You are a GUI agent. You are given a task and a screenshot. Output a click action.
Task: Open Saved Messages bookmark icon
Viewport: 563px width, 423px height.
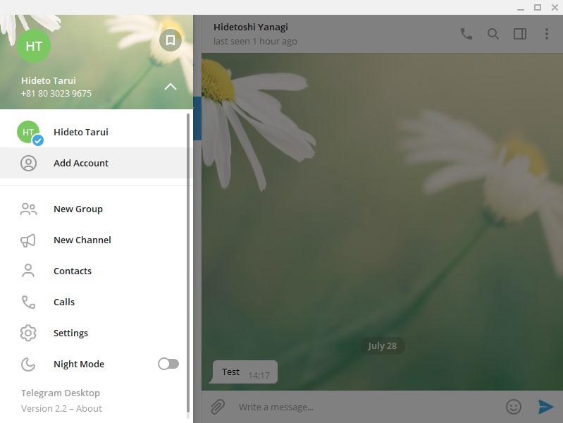coord(171,40)
